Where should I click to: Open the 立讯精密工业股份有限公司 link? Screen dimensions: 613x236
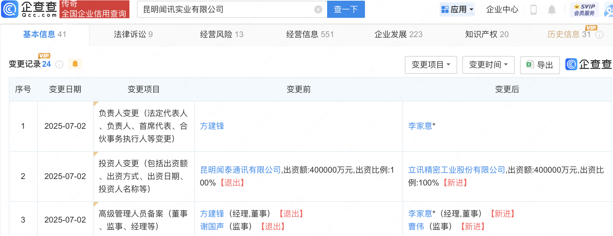coord(457,170)
